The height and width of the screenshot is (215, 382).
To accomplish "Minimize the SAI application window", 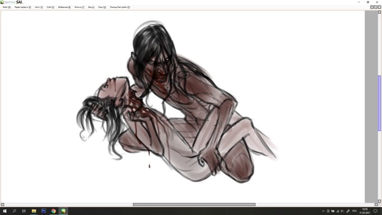I will (x=359, y=2).
